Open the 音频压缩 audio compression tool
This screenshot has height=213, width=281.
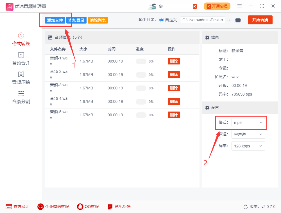(21, 78)
